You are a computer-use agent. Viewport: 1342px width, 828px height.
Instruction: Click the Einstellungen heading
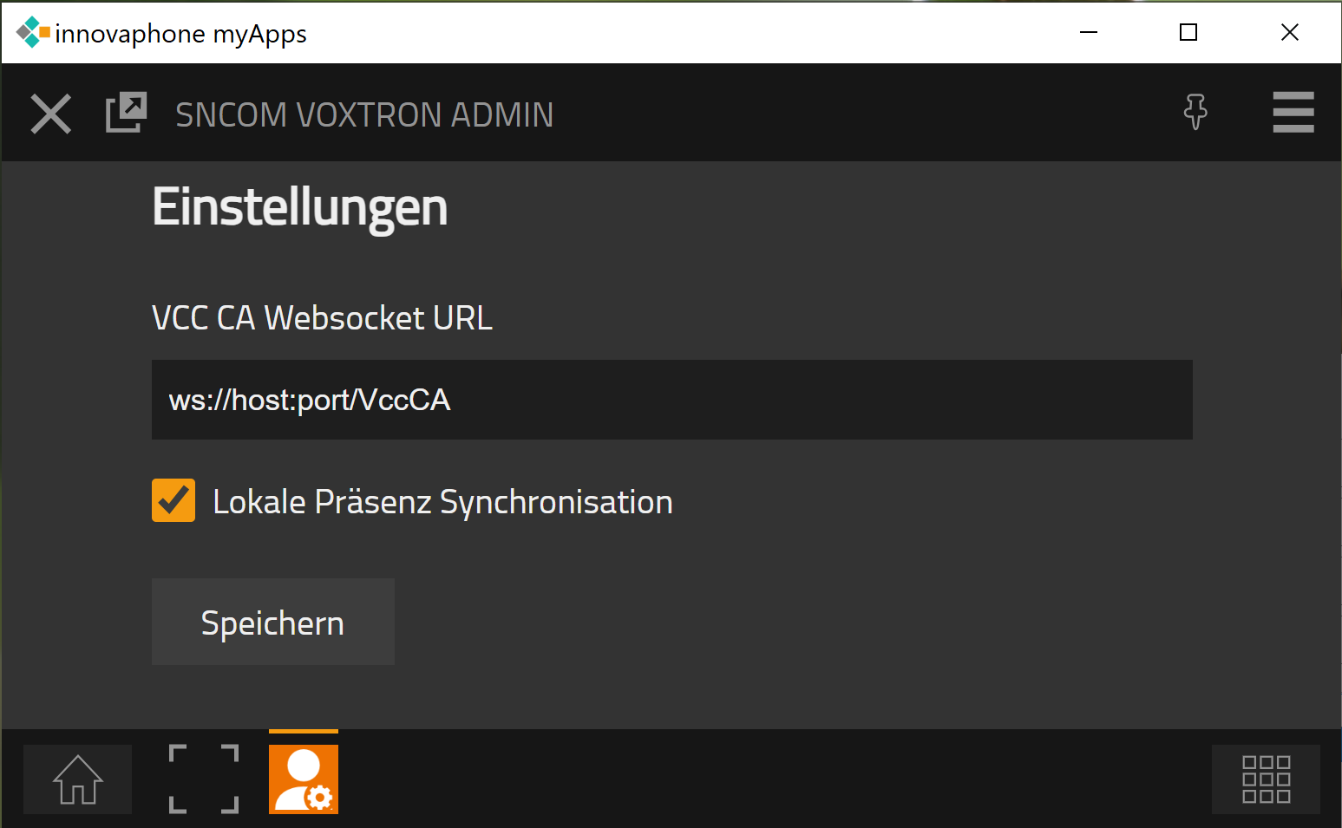click(300, 207)
